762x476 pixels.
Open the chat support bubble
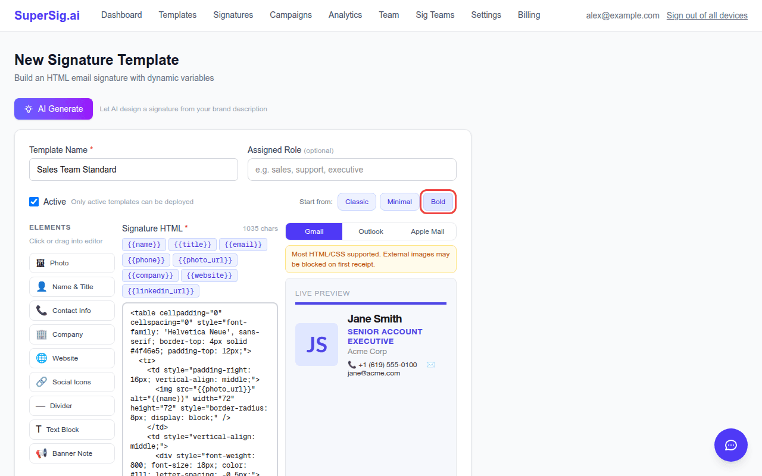pyautogui.click(x=731, y=445)
